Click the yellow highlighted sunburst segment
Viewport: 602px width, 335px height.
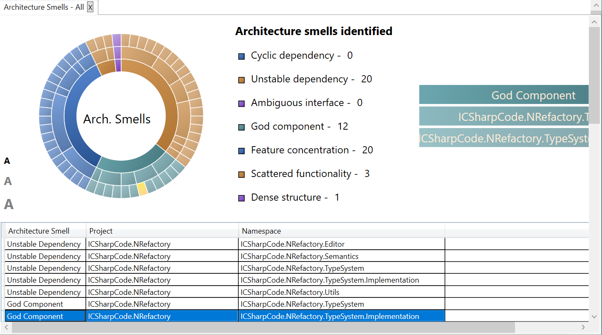click(x=142, y=189)
